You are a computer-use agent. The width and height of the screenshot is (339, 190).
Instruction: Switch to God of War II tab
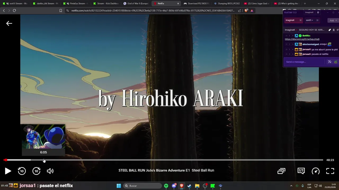click(x=136, y=3)
